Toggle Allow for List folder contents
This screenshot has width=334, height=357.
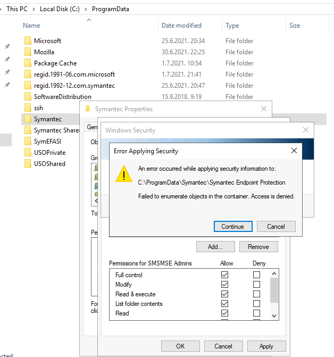click(224, 303)
